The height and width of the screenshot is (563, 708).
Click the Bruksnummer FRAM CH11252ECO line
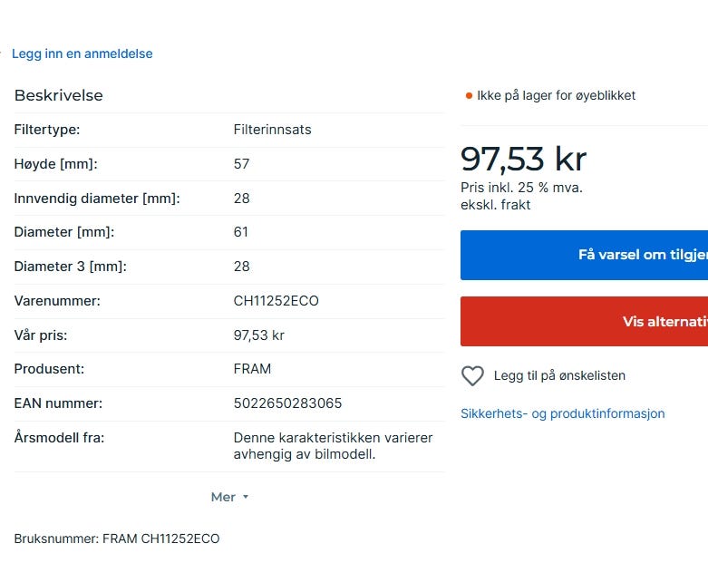(x=117, y=539)
